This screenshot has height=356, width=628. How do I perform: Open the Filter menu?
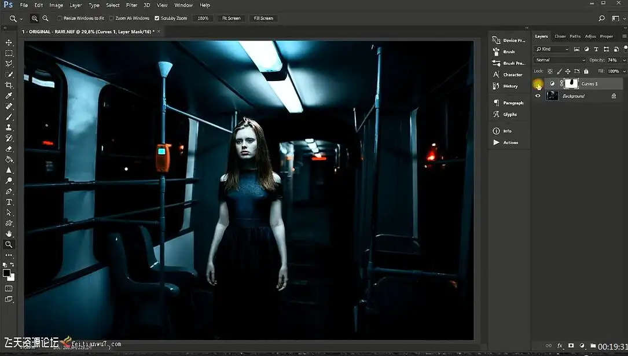(x=132, y=5)
